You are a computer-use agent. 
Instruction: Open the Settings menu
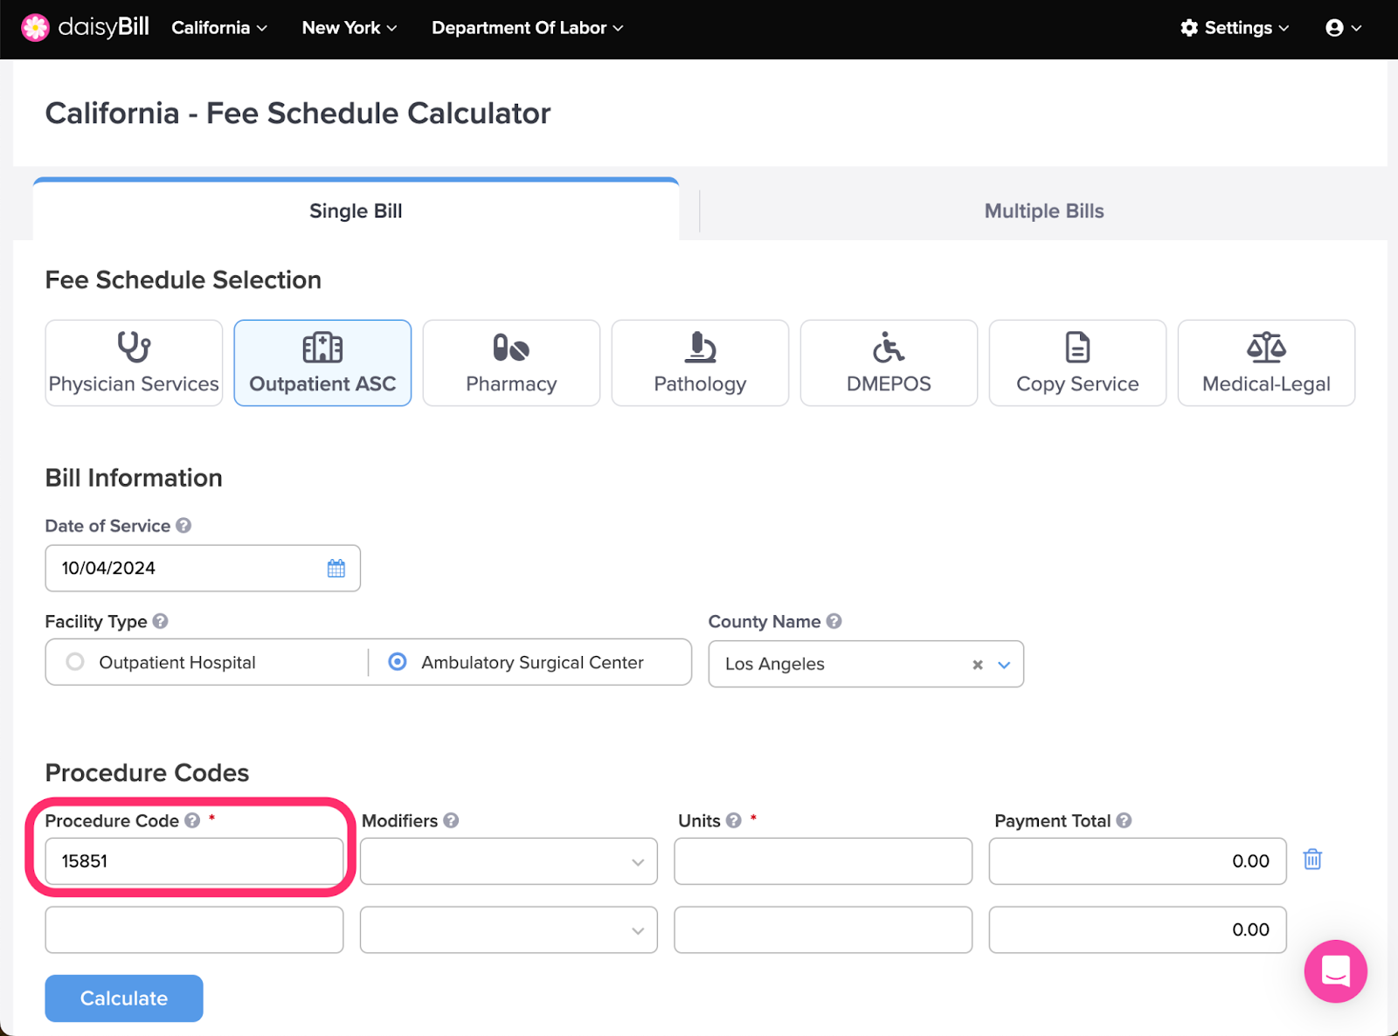1235,28
